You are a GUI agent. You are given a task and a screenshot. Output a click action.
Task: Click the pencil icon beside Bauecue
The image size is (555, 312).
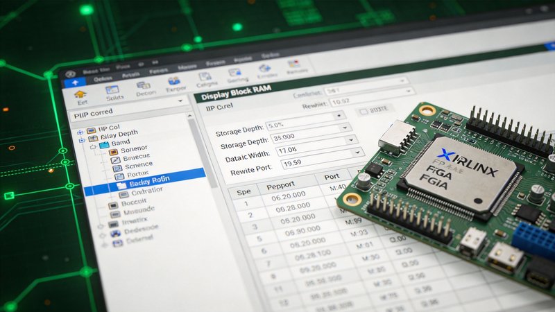pyautogui.click(x=115, y=160)
